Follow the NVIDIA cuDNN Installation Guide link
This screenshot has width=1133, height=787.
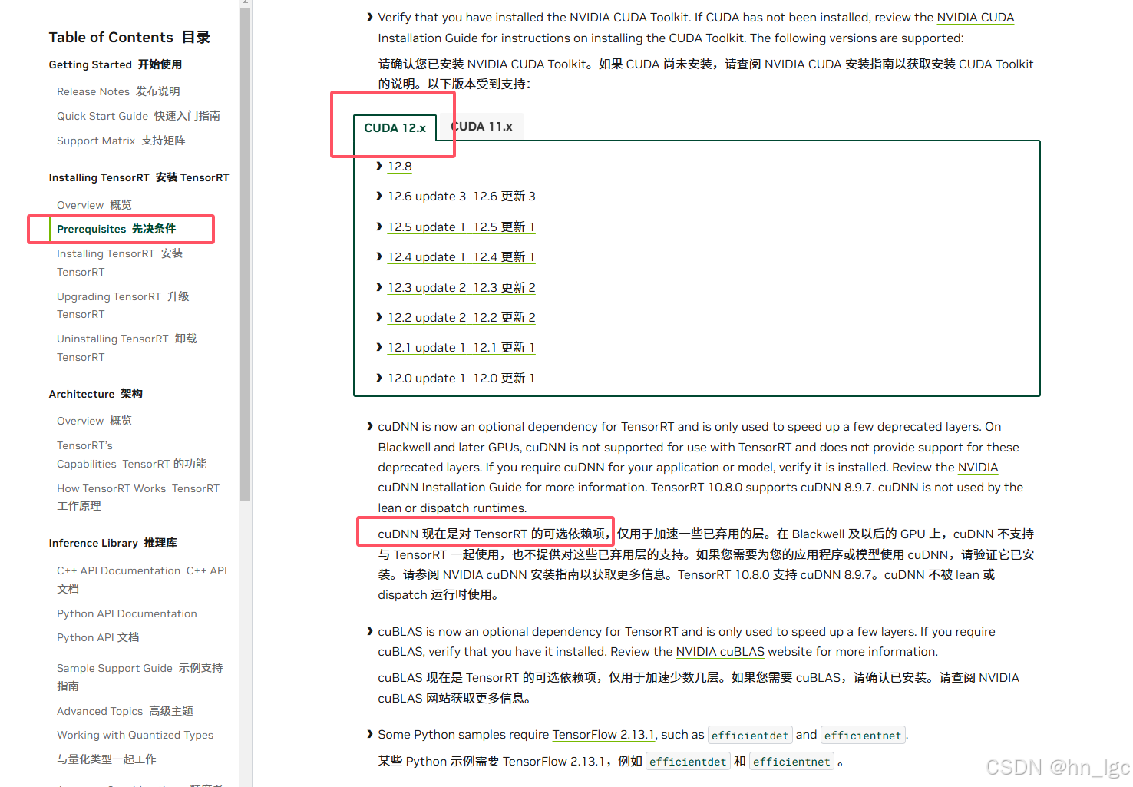(450, 488)
